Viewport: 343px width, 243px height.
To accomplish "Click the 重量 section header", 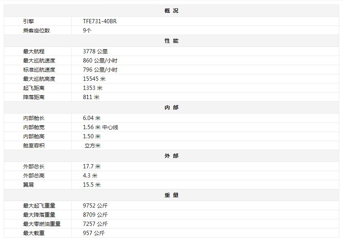I will click(x=171, y=195).
